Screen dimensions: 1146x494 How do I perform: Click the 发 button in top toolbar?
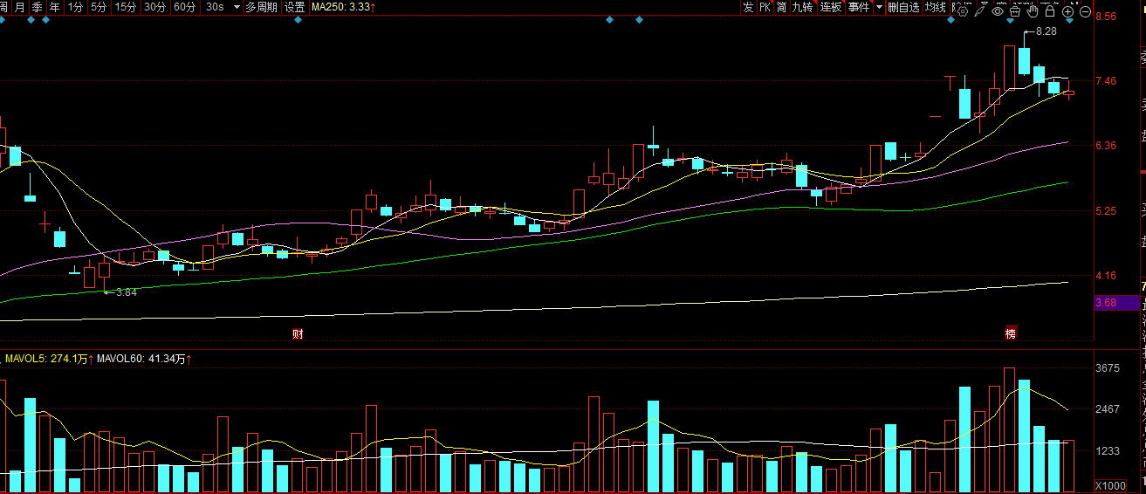tap(748, 7)
